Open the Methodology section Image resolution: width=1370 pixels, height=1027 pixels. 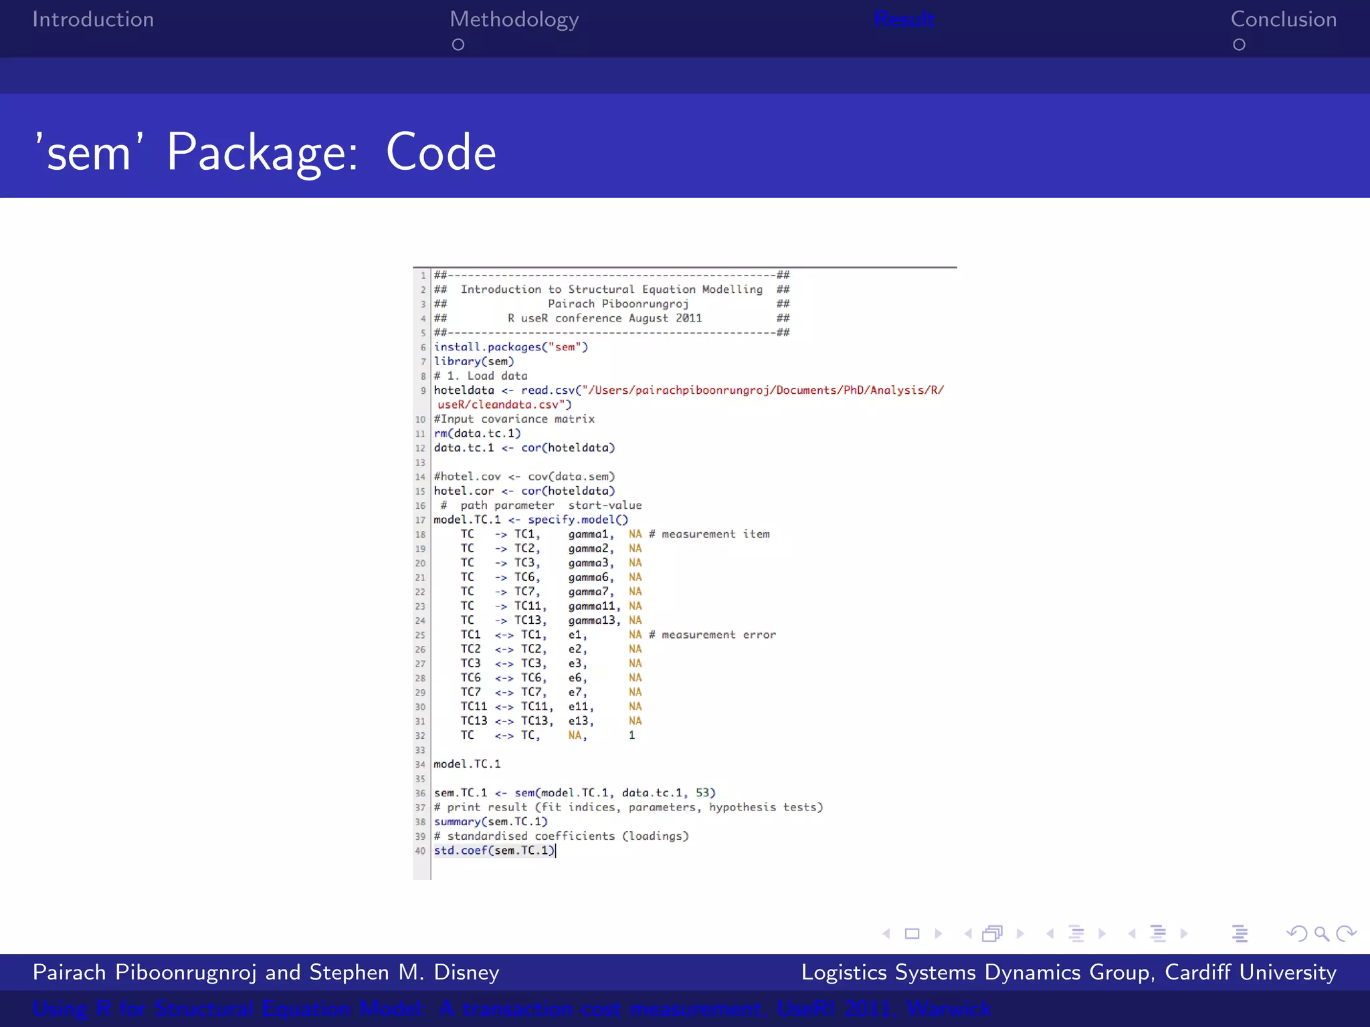coord(514,19)
